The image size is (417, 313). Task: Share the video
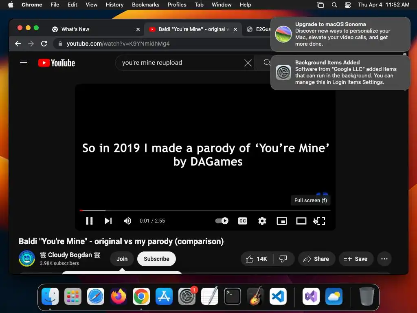316,259
